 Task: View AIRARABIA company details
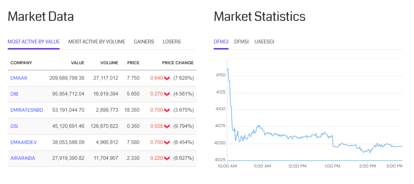pyautogui.click(x=23, y=159)
